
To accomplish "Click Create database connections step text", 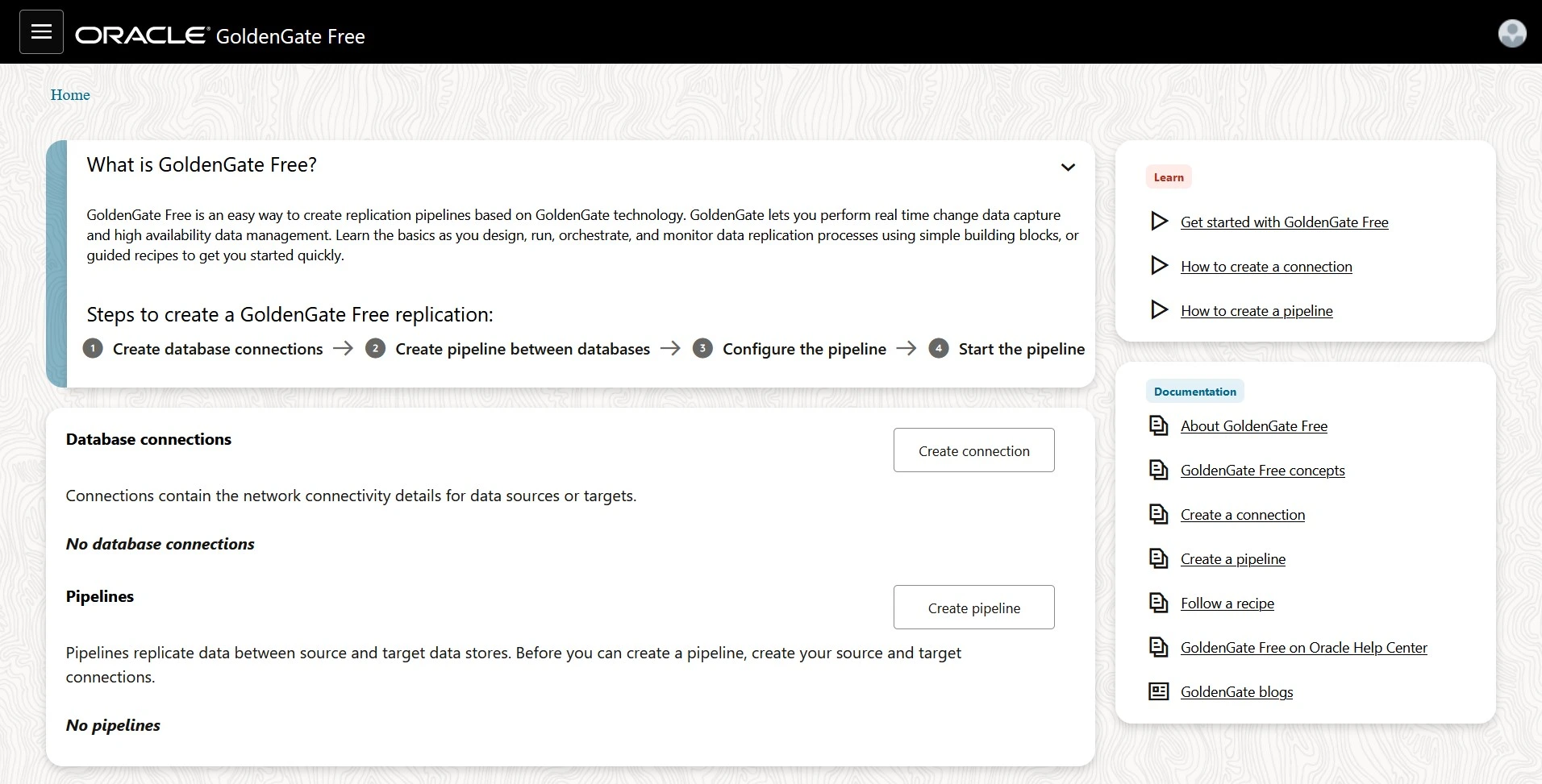I will (x=218, y=349).
